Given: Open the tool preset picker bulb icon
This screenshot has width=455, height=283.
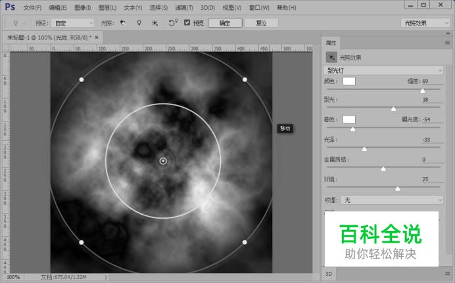Looking at the screenshot, I should click(x=16, y=23).
